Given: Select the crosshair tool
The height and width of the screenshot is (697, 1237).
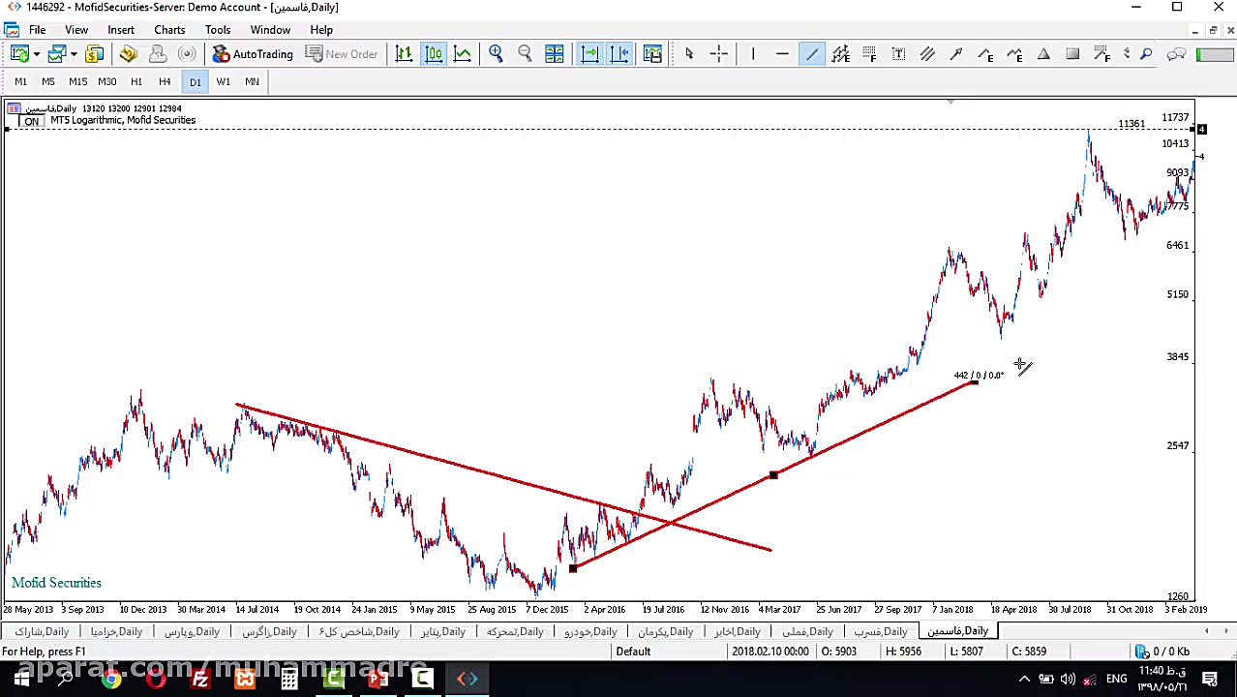Looking at the screenshot, I should click(x=719, y=54).
